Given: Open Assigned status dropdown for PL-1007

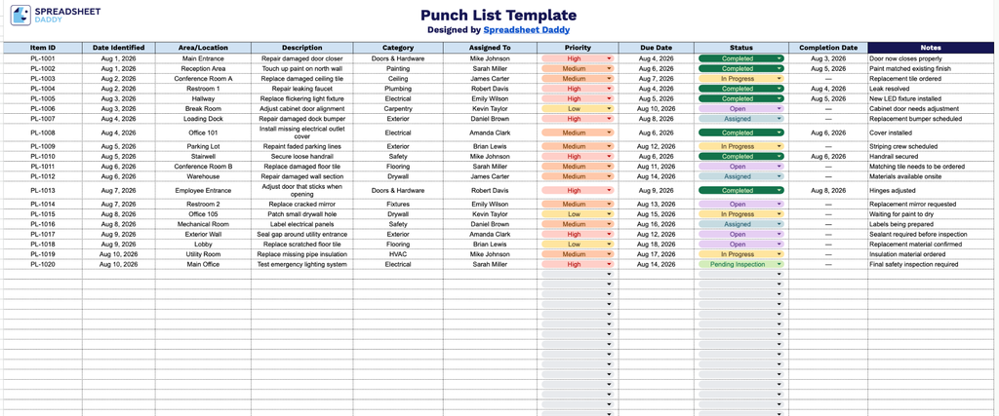Looking at the screenshot, I should tap(741, 119).
